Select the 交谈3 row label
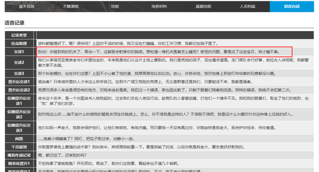This screenshot has width=319, height=172. [x=19, y=74]
